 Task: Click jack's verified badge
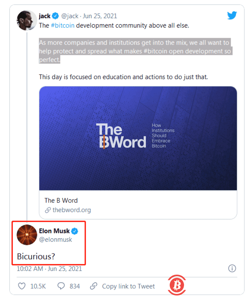55,16
